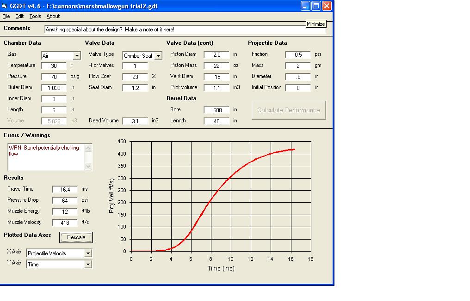The image size is (470, 301).
Task: Open the About menu
Action: point(53,16)
